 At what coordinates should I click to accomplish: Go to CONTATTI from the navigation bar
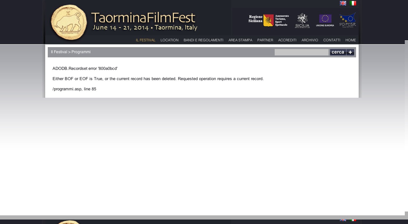(332, 40)
